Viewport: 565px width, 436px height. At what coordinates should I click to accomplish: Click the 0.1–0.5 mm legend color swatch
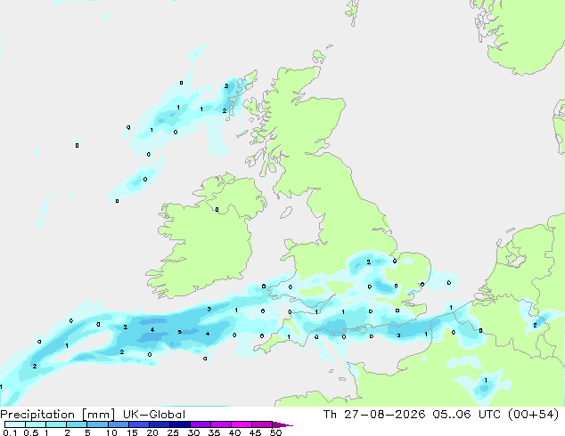click(15, 424)
